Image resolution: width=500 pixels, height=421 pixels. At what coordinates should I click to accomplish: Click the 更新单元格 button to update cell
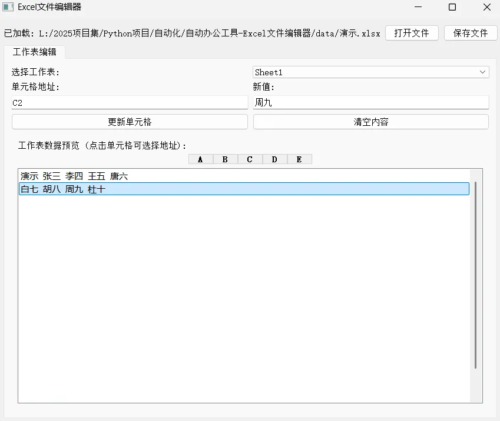tap(130, 121)
